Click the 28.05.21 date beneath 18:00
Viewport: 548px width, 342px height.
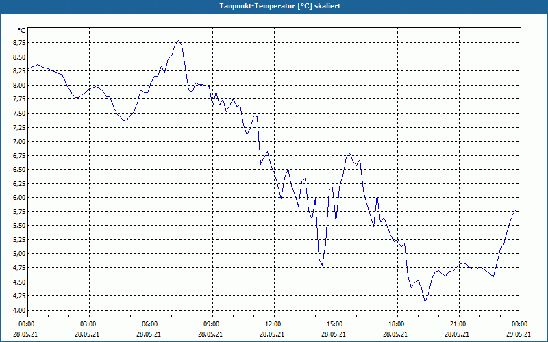[395, 334]
